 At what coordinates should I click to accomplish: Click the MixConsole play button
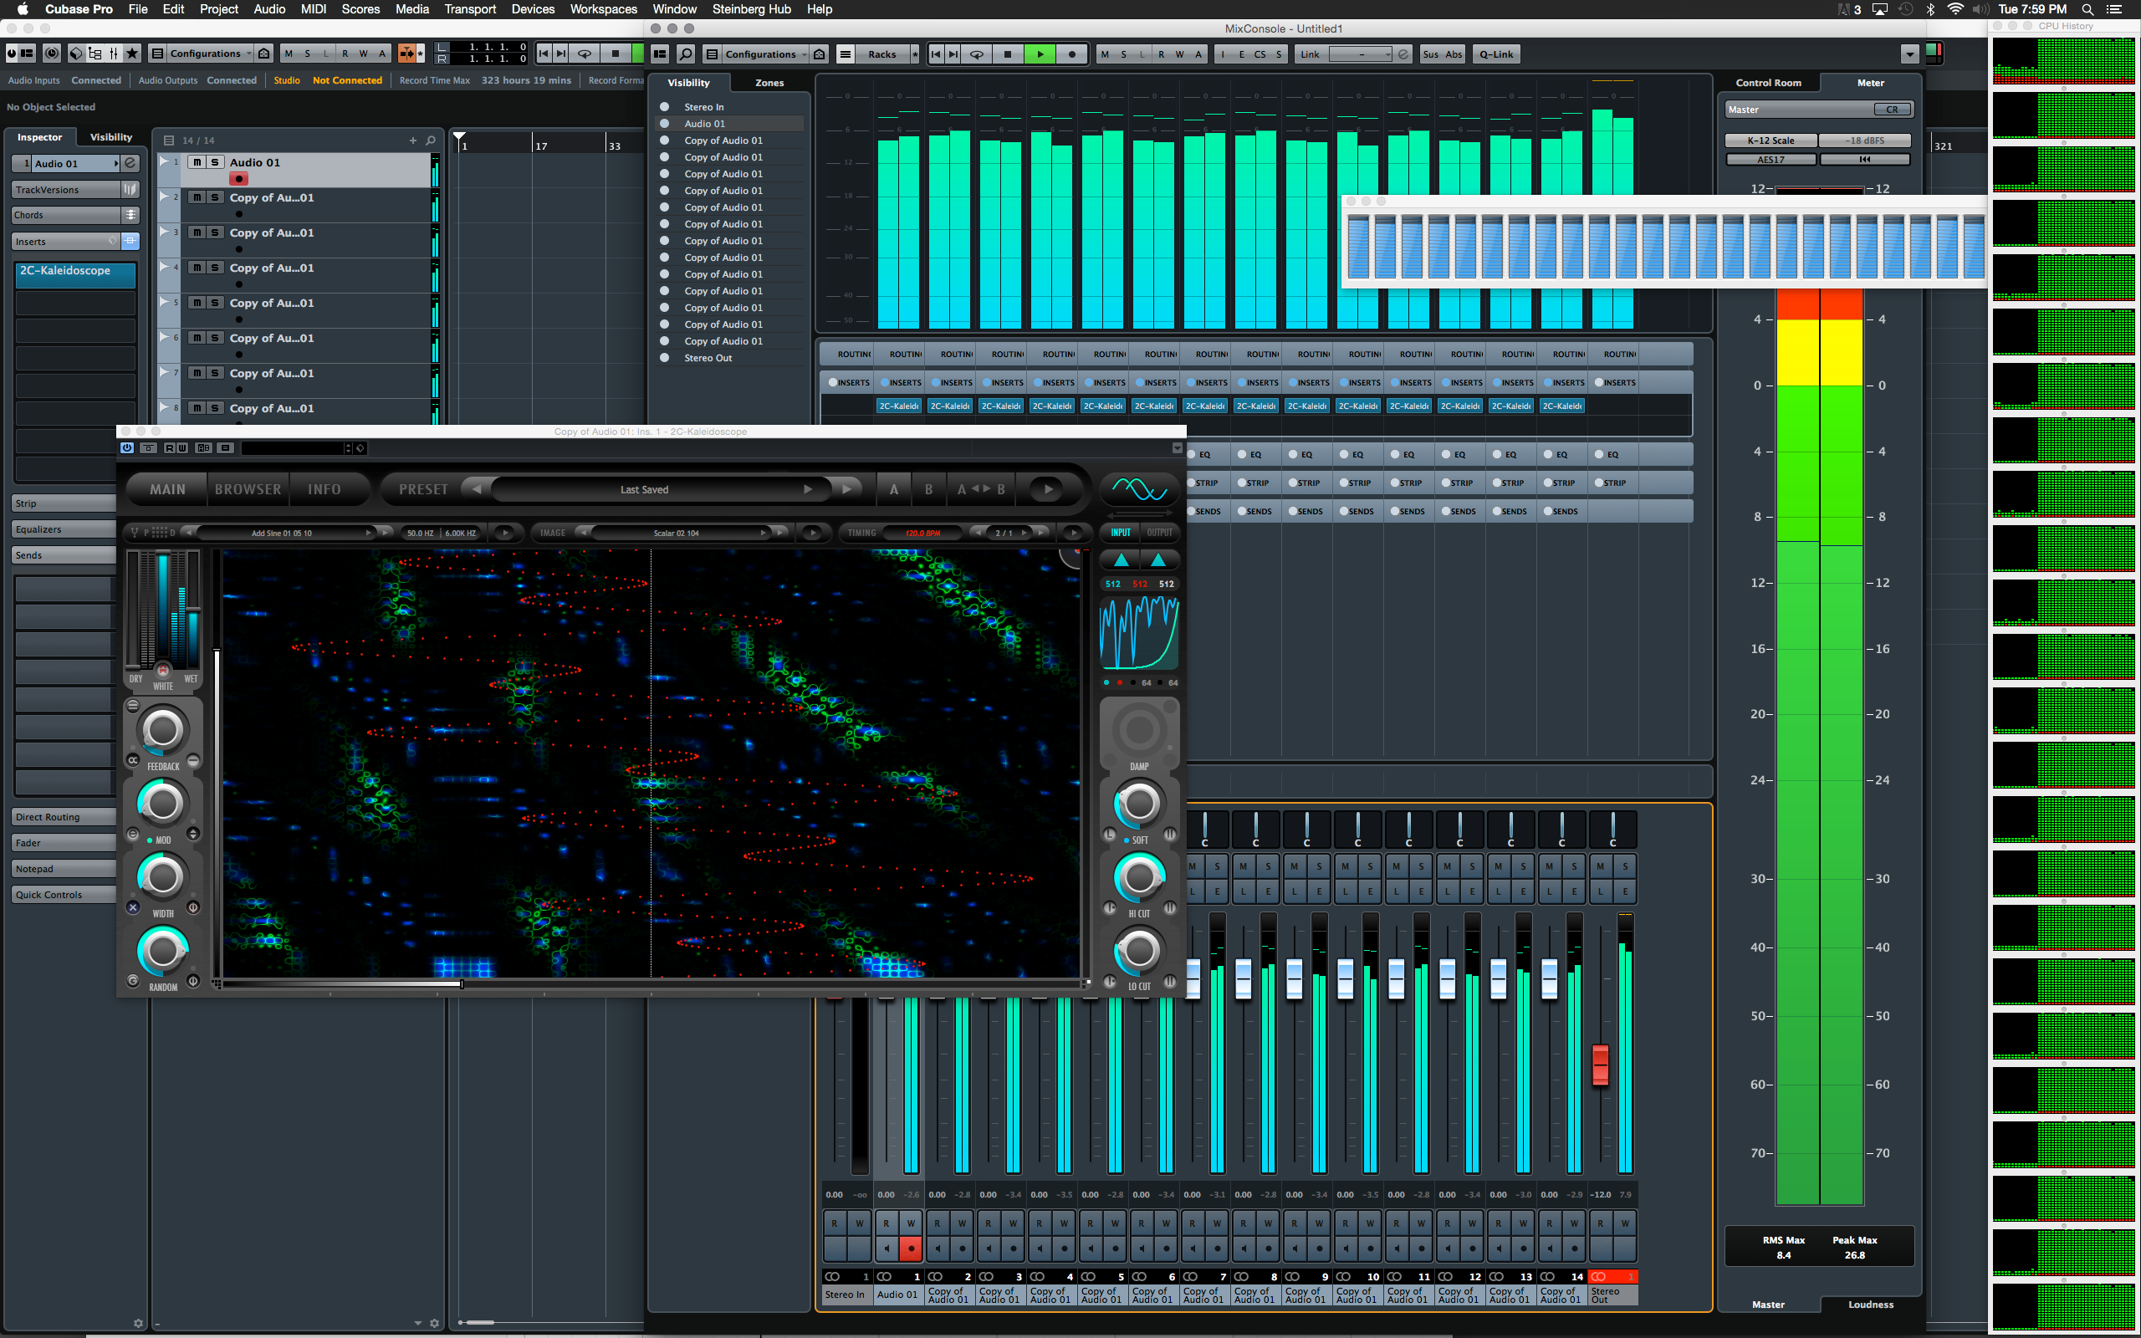tap(1040, 54)
